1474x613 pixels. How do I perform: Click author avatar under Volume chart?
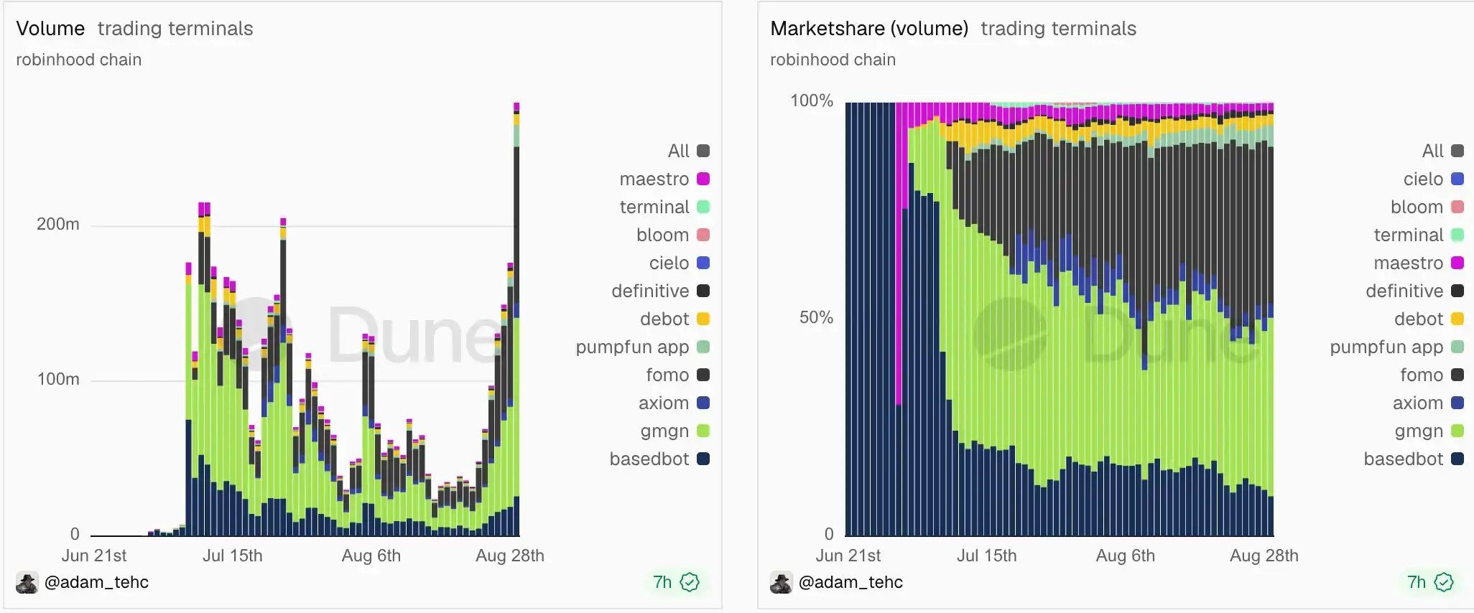(27, 583)
